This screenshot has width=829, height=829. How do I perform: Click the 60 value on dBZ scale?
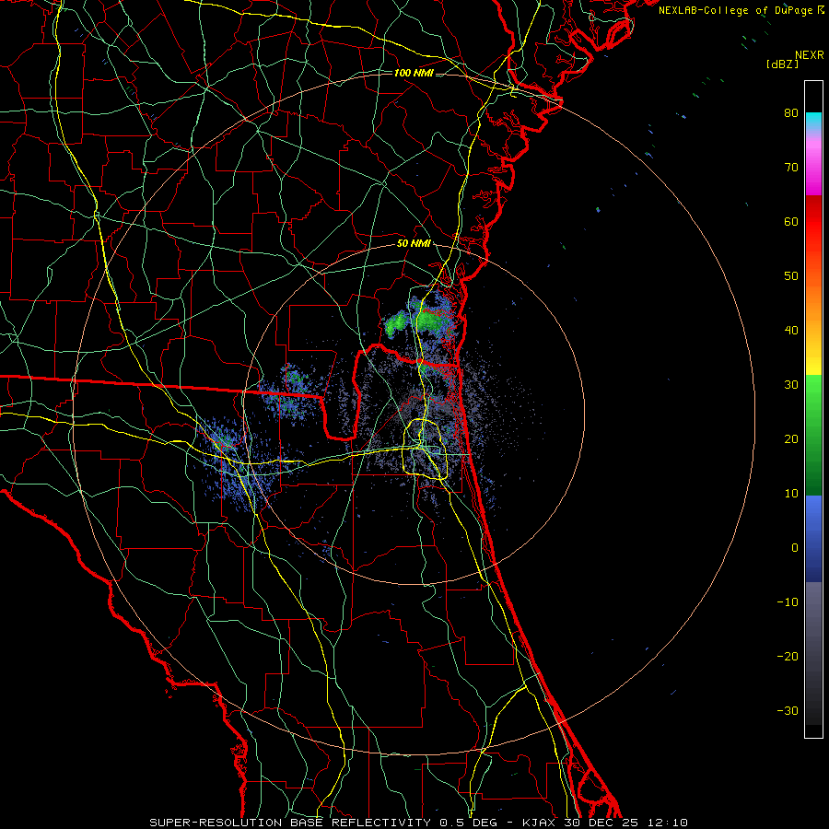pyautogui.click(x=791, y=222)
